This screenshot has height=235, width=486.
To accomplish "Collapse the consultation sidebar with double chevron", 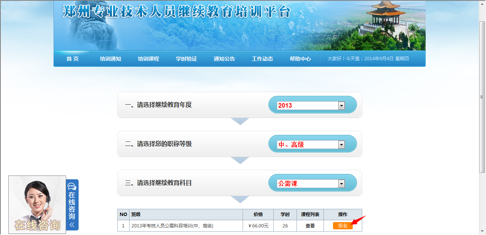I will click(72, 224).
